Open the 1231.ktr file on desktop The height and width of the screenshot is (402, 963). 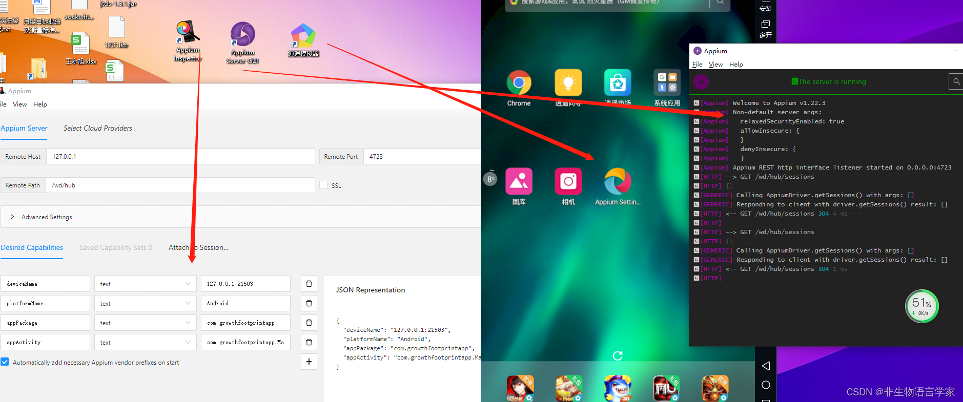click(x=117, y=32)
